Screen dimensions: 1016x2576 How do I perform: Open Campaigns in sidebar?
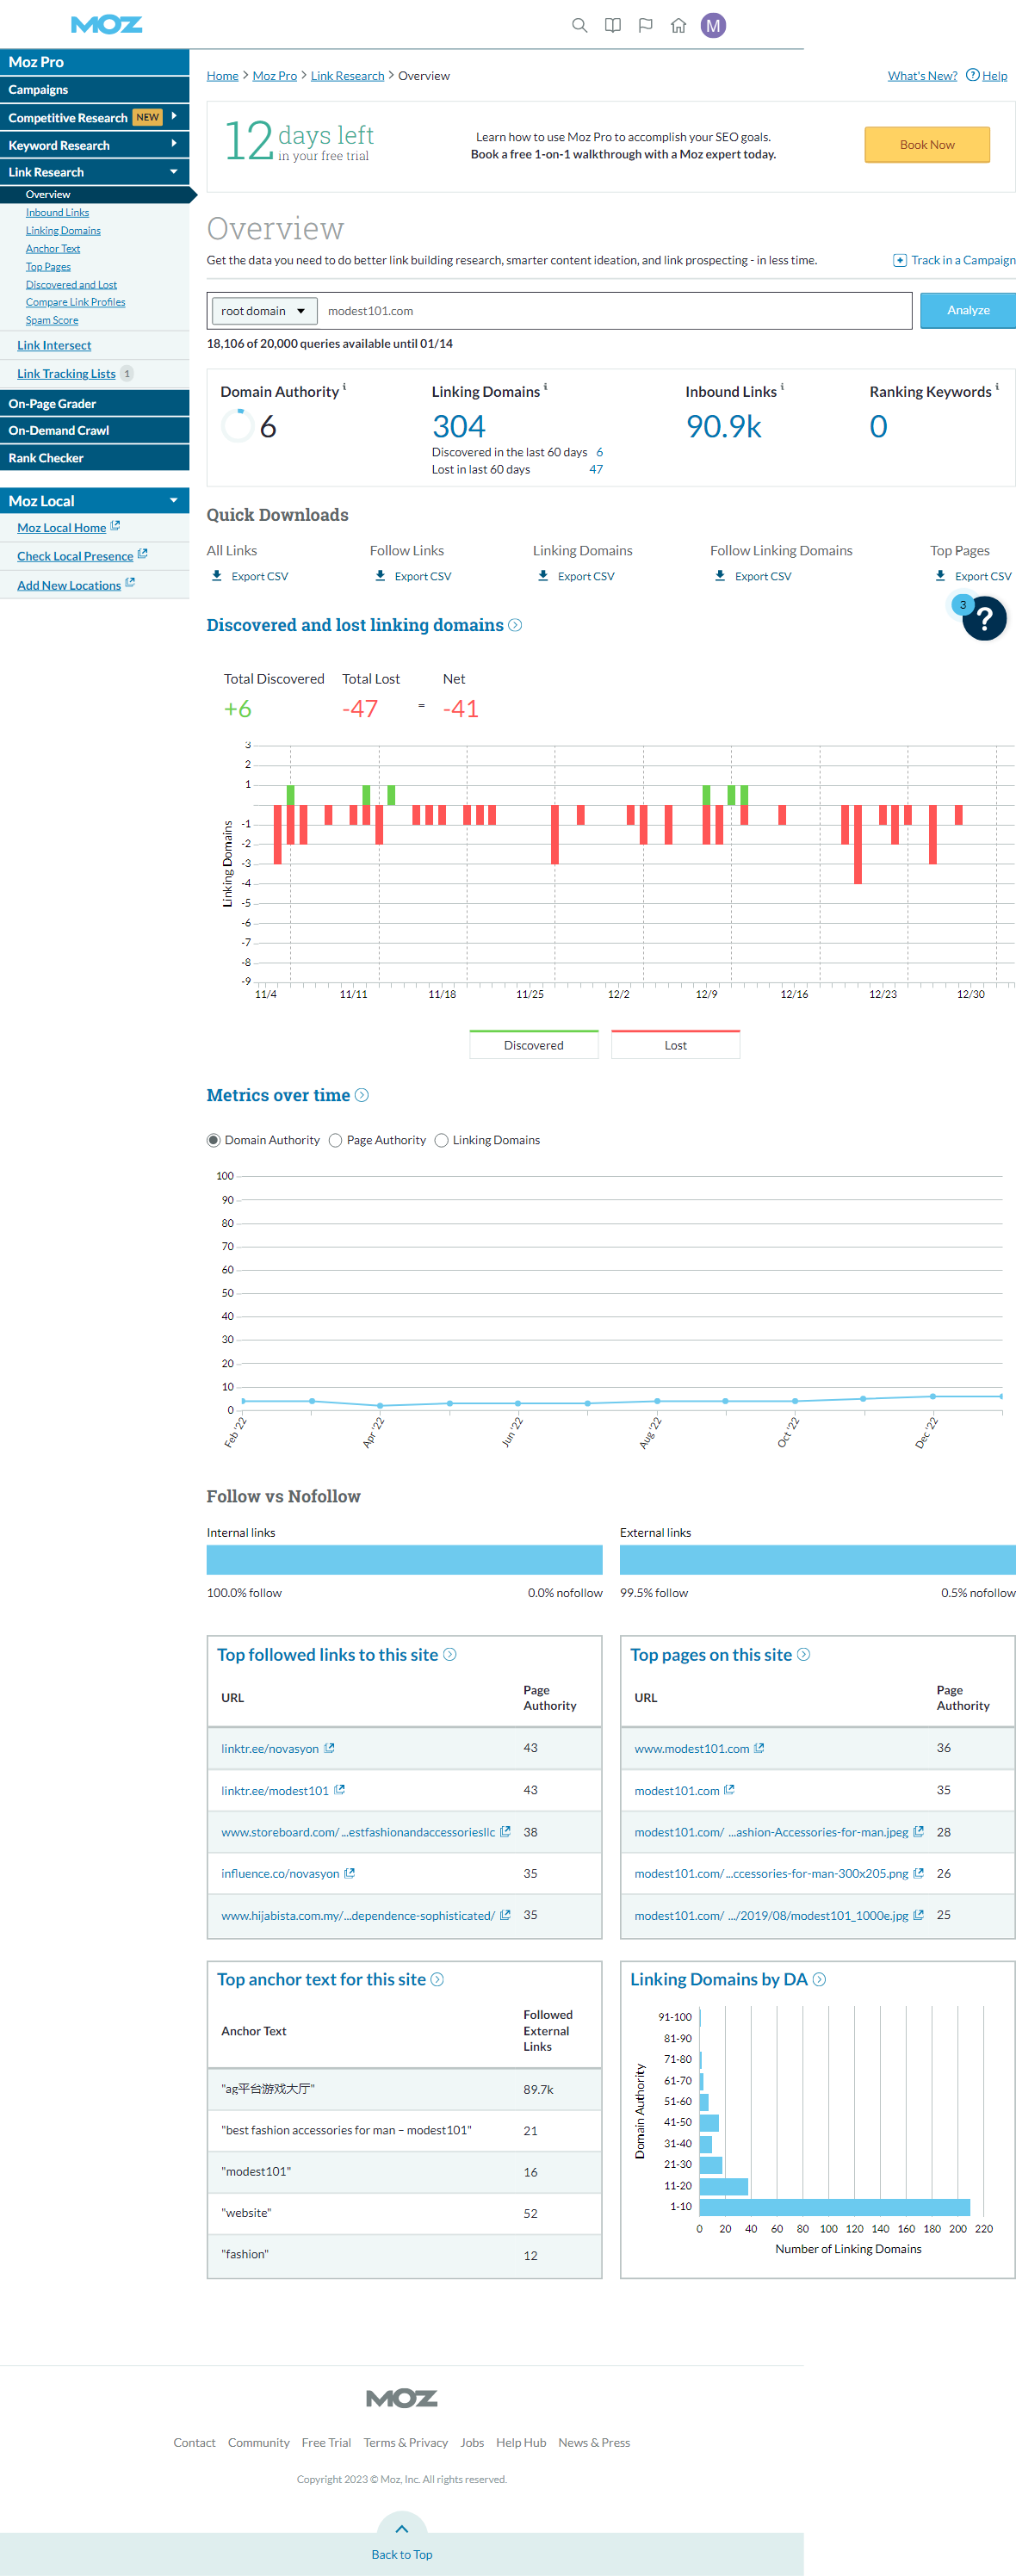(95, 89)
